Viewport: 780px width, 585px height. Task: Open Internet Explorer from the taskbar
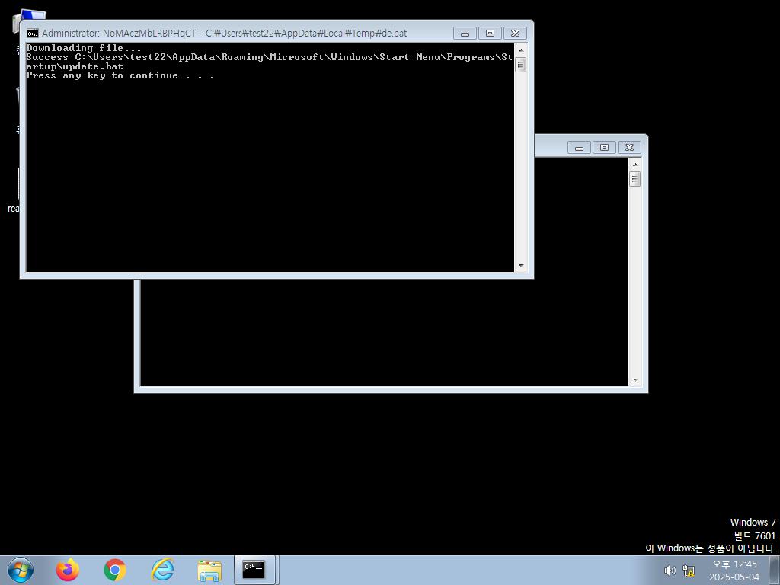pos(163,570)
